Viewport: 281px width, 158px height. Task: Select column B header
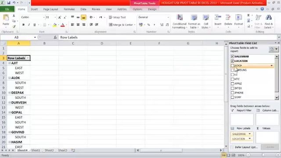click(44, 43)
